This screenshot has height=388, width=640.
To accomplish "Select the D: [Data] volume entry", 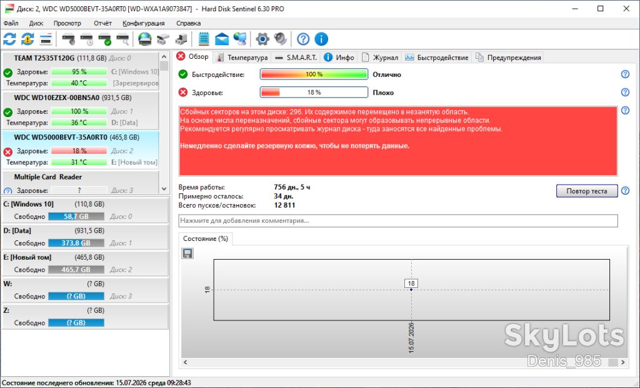I will (85, 237).
